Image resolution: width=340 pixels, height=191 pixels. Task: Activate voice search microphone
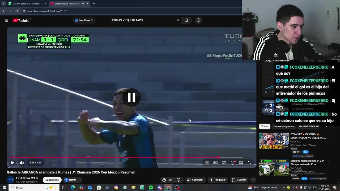pos(198,20)
